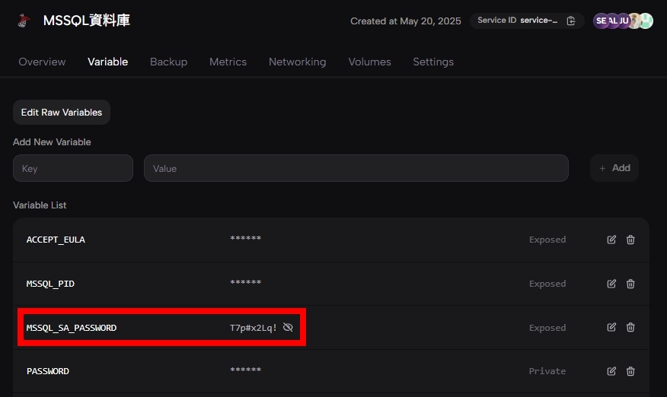
Task: Edit the ACCEPT_EULA variable
Action: [611, 240]
